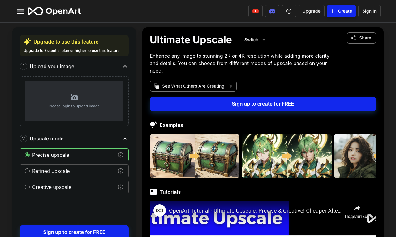Open the help question mark icon
The width and height of the screenshot is (396, 237).
289,11
